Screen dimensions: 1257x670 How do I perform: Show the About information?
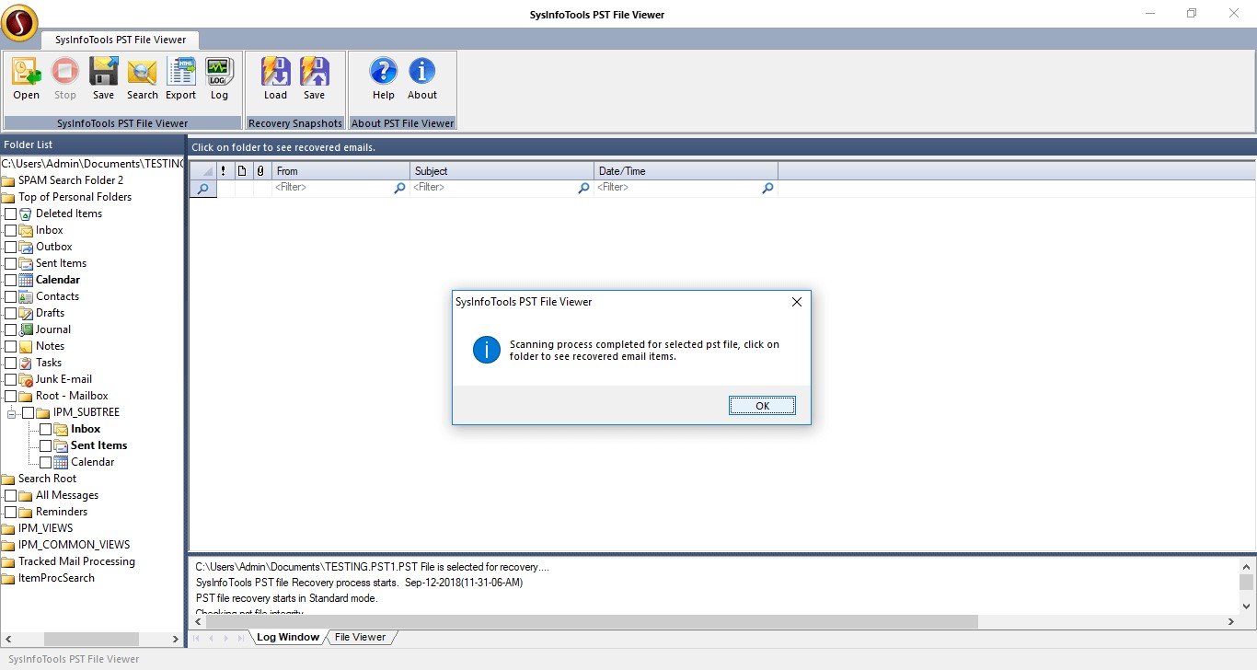click(422, 78)
